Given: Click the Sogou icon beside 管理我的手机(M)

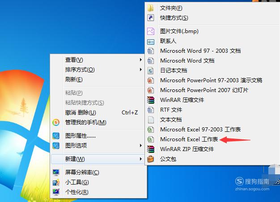Looking at the screenshot, I should [x=56, y=122].
